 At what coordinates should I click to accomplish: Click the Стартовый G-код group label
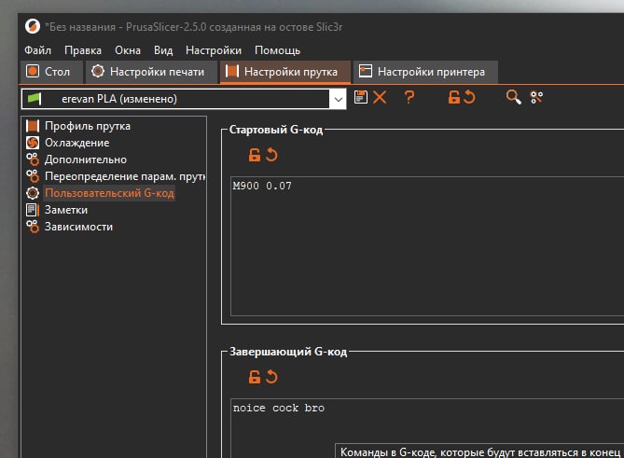pos(276,130)
